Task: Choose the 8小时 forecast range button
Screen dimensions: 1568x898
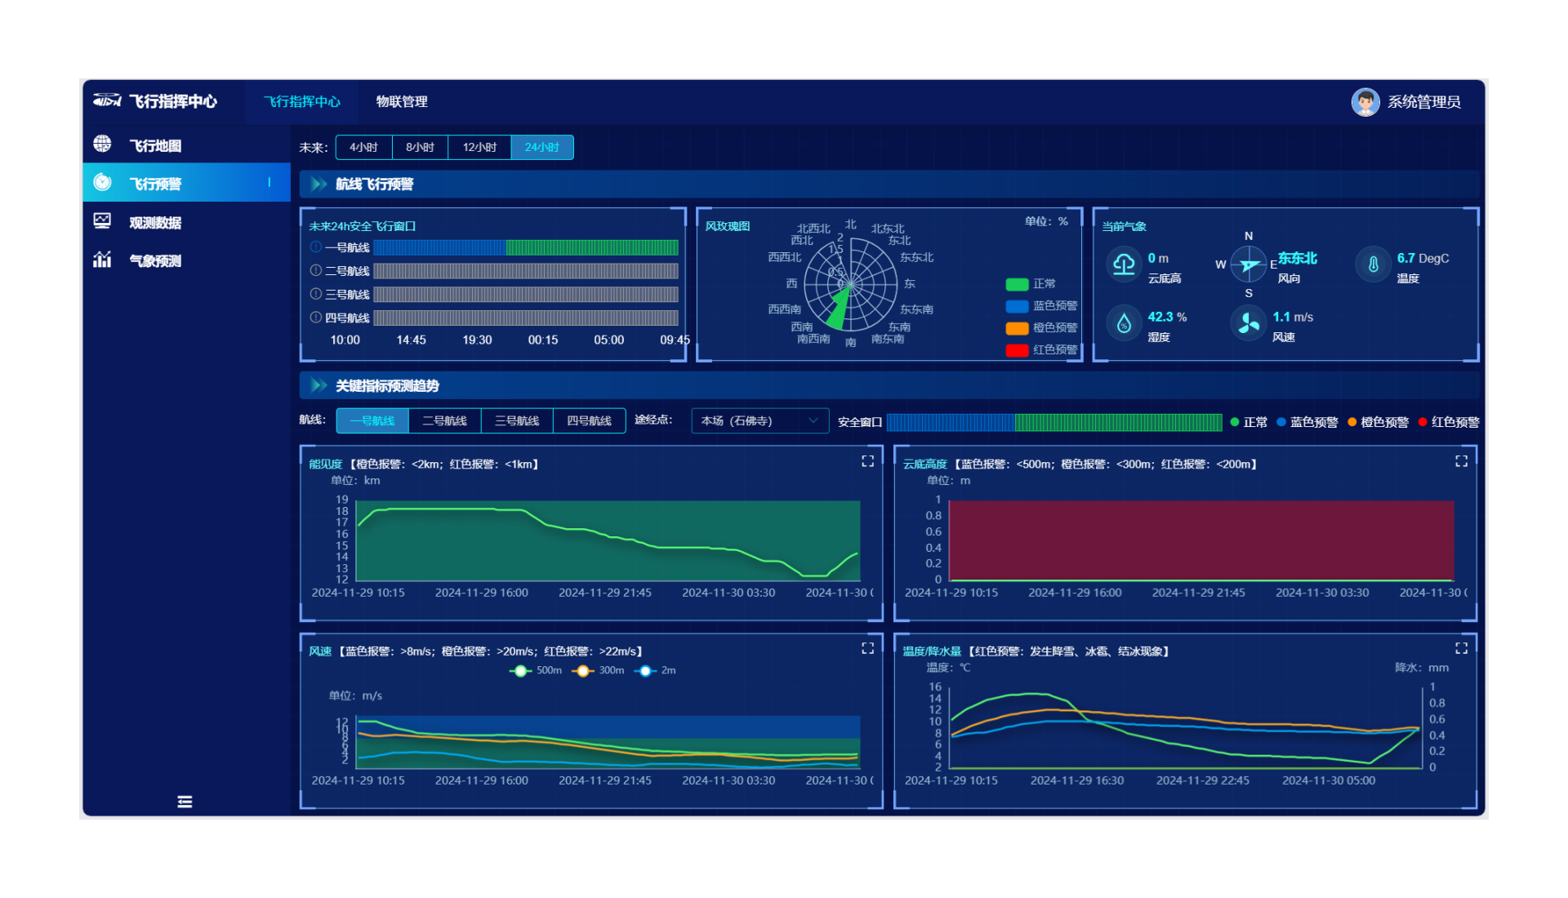Action: [420, 147]
